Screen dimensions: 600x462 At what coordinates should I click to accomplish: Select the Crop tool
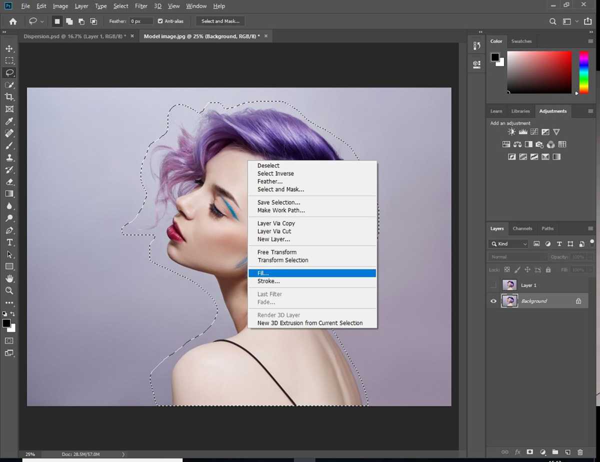click(x=9, y=96)
